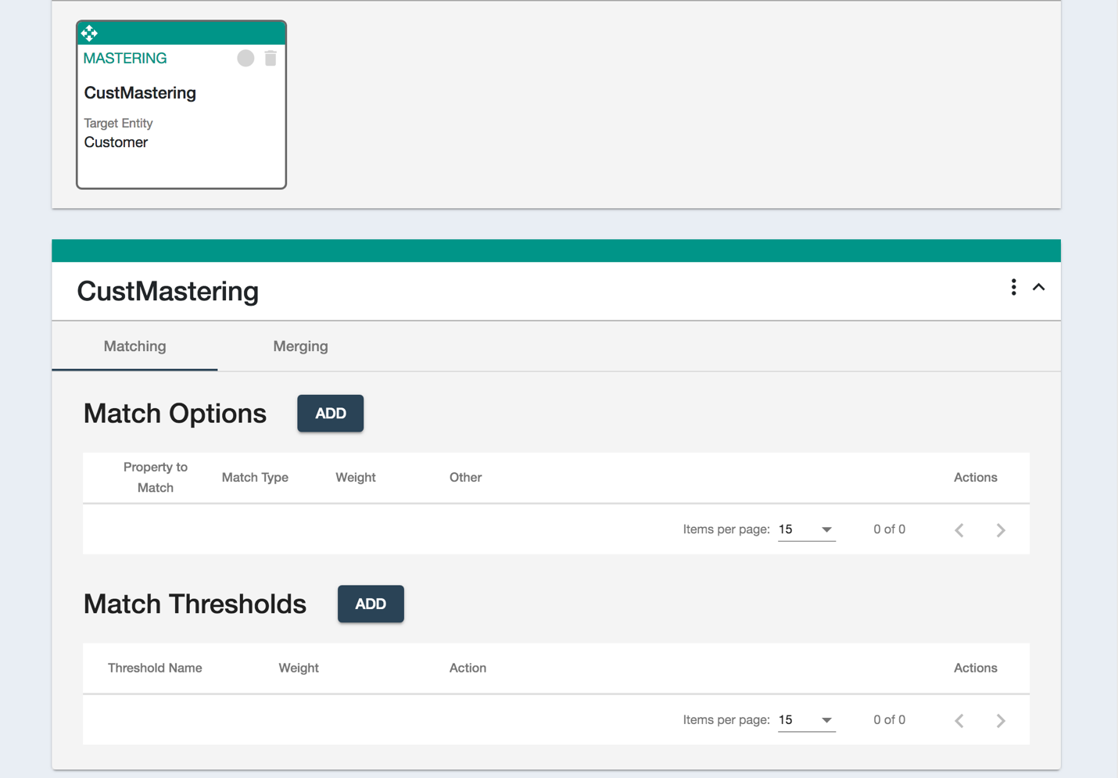
Task: Delete the CustMastering node using the trash icon
Action: pos(270,58)
